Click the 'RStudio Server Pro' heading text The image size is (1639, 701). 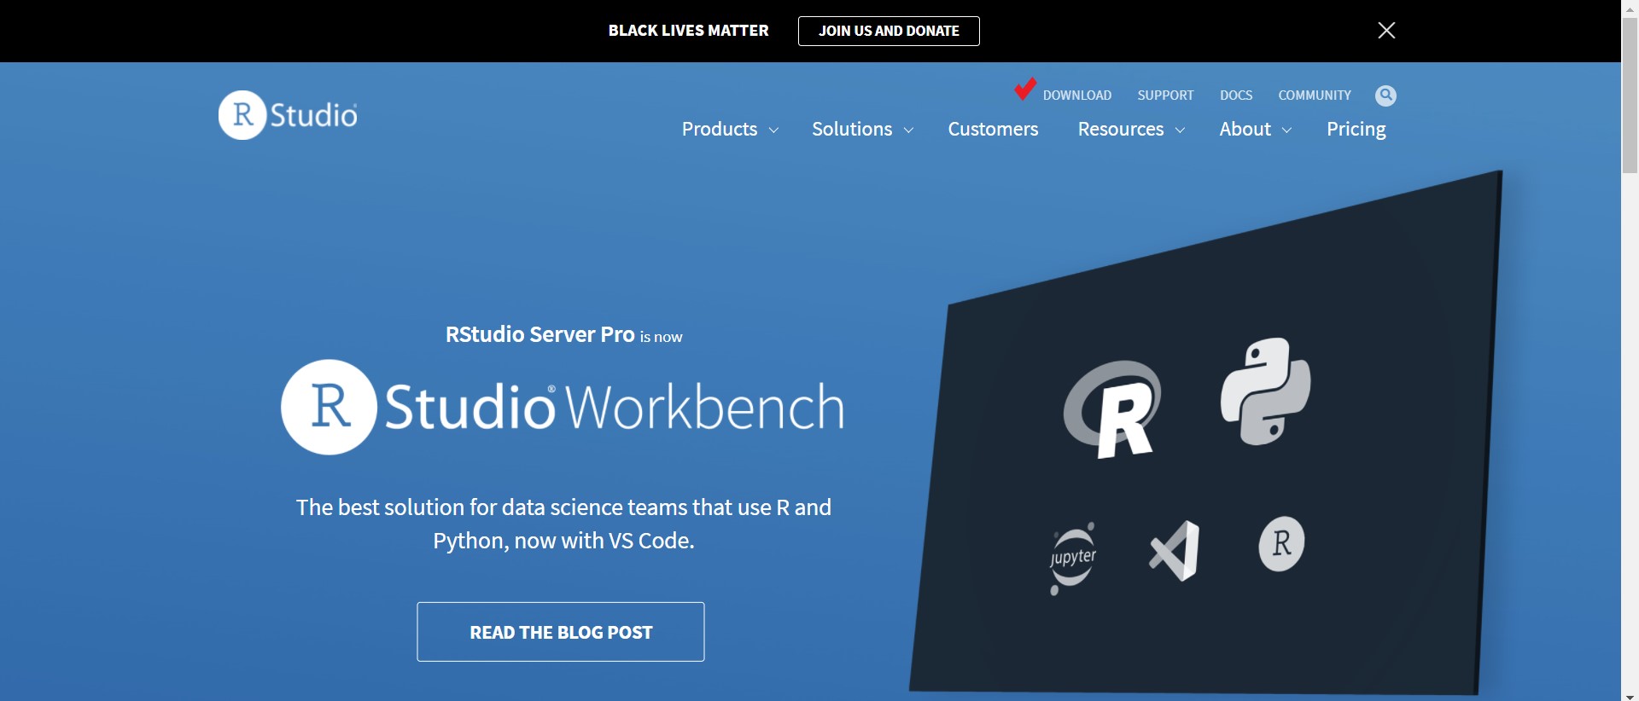[540, 334]
